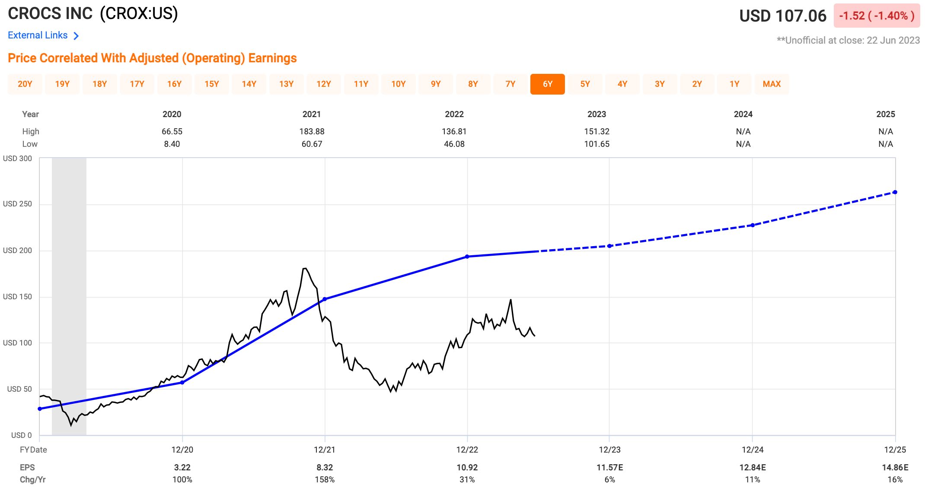Screen dimensions: 925x488
Task: Click the chevron arrow beside External Links
Action: pos(76,36)
